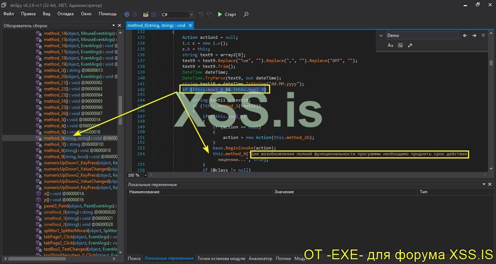Select numericUpDown1_ValueChanged in the tree
This screenshot has width=496, height=264.
80,169
